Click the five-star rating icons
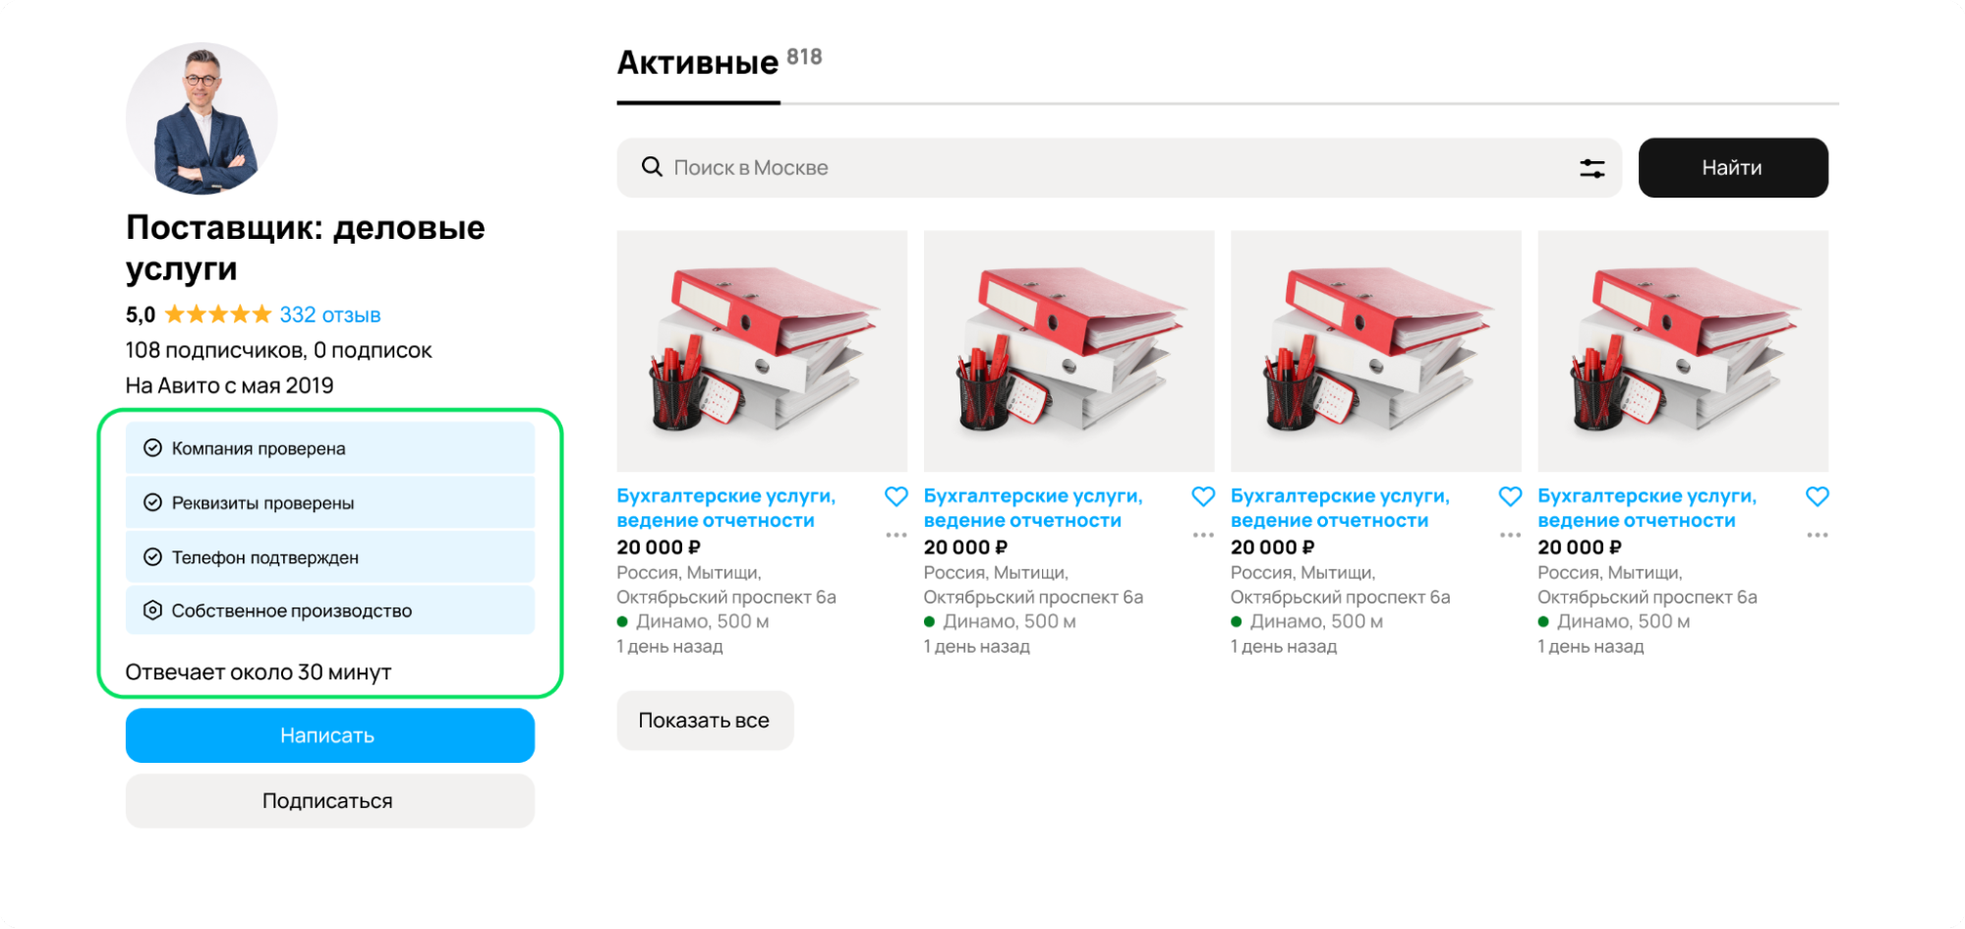The image size is (1965, 929). click(x=217, y=315)
